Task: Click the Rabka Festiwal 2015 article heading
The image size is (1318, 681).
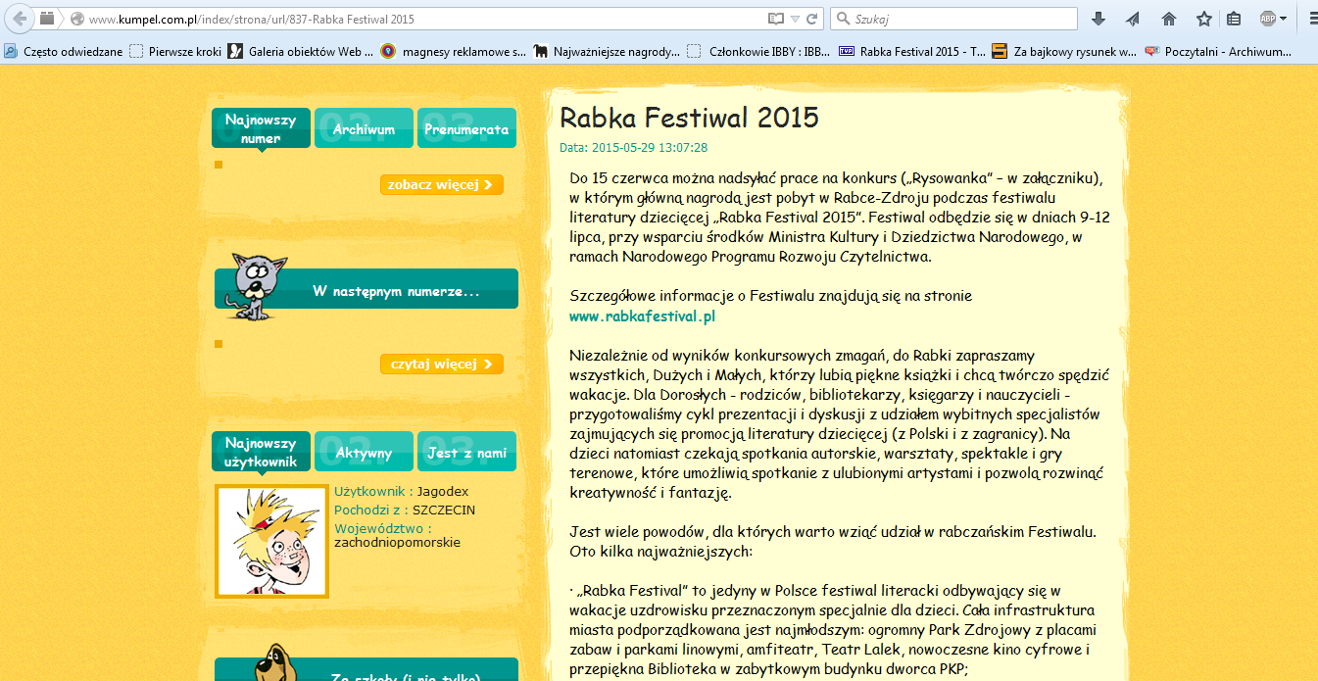Action: tap(689, 118)
